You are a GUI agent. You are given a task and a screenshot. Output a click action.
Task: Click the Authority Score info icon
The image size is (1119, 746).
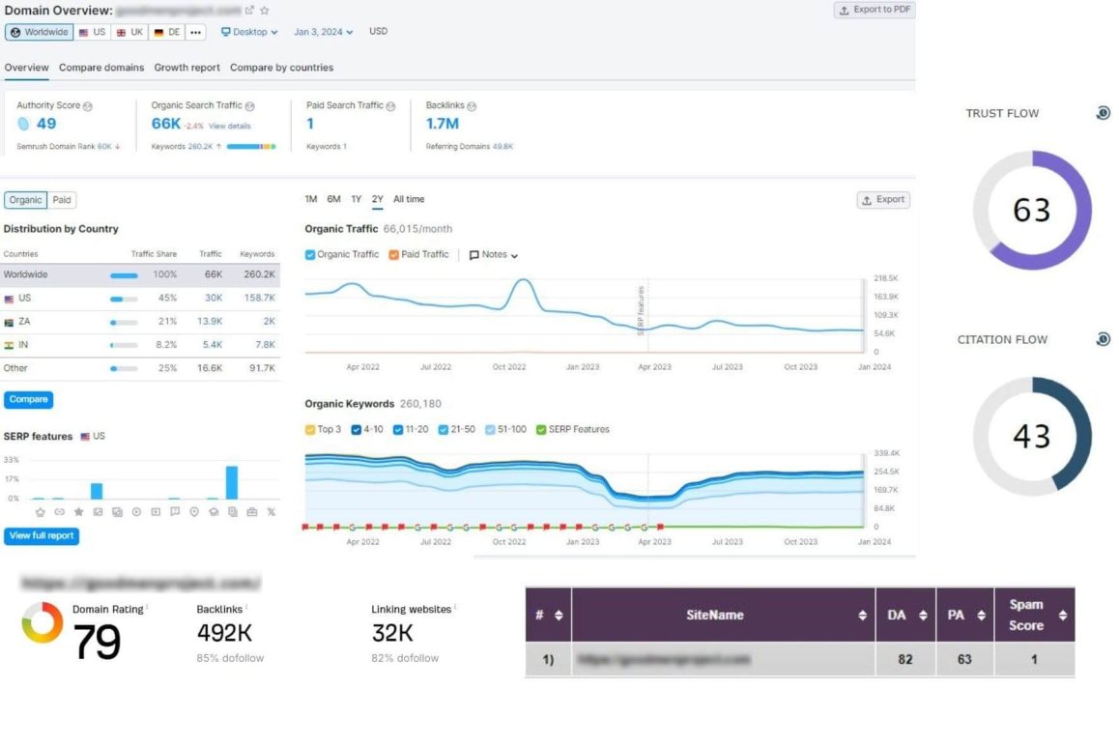pos(88,106)
